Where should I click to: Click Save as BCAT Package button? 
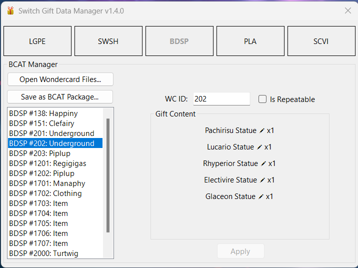pyautogui.click(x=60, y=97)
